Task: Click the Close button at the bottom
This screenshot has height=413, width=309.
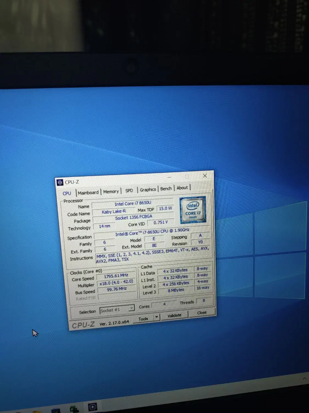Action: [202, 313]
